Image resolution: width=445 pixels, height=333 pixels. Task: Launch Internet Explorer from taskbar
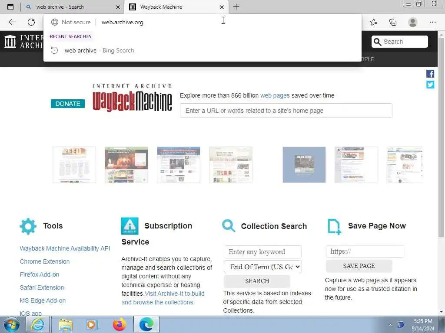[38, 324]
